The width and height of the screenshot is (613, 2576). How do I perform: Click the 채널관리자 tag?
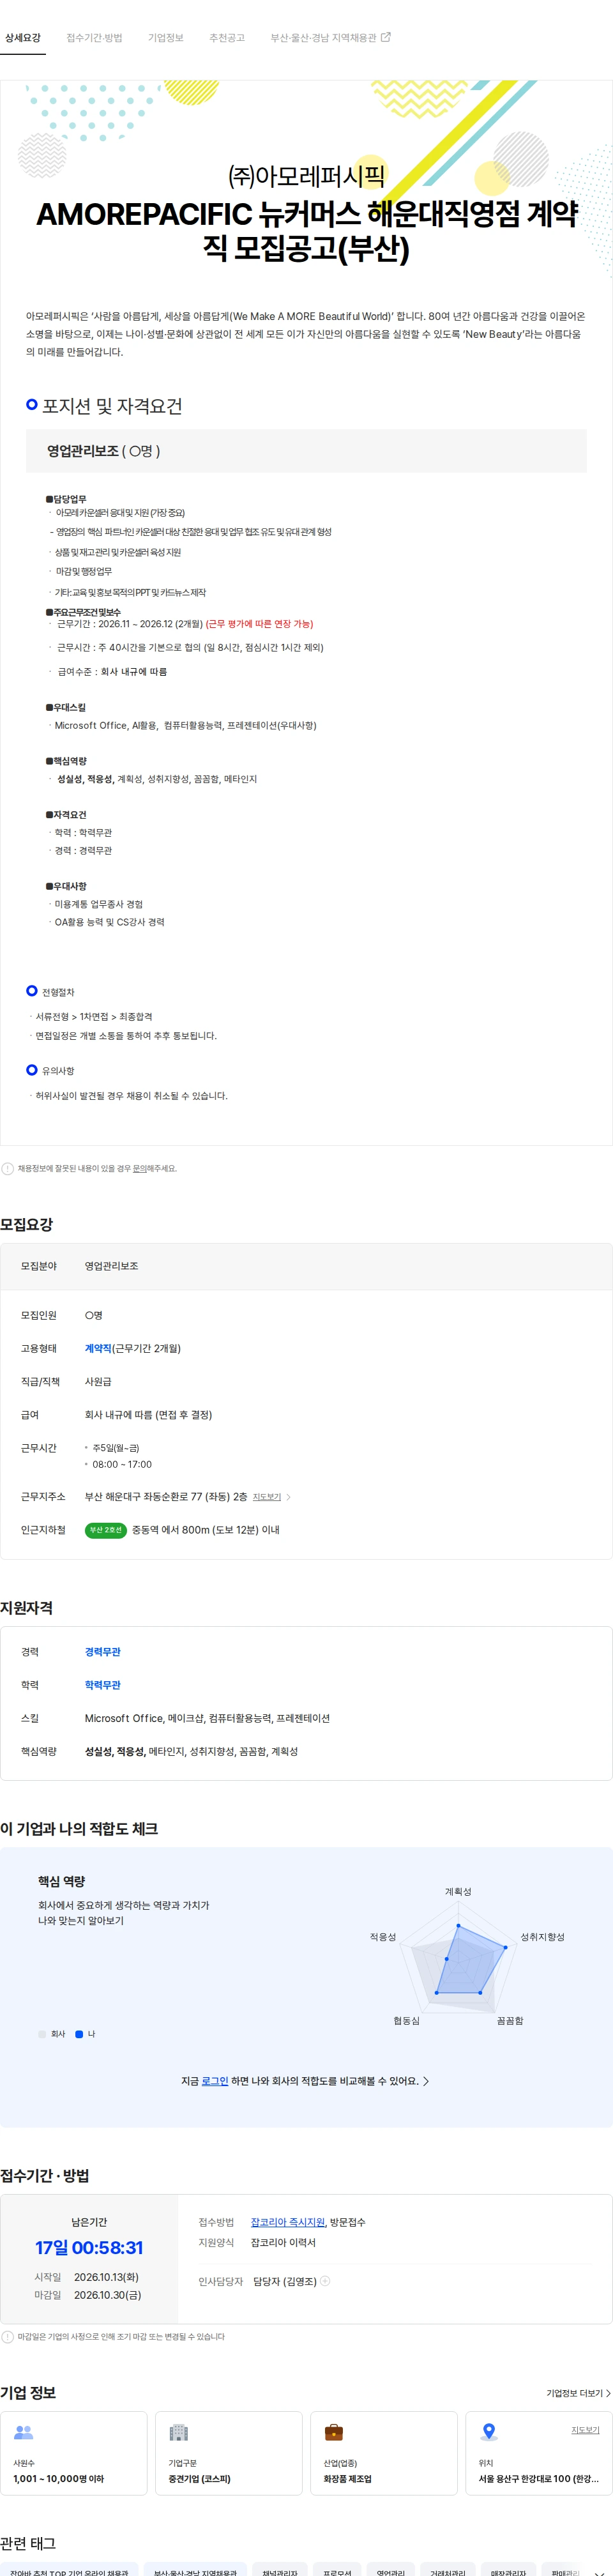coord(280,2569)
